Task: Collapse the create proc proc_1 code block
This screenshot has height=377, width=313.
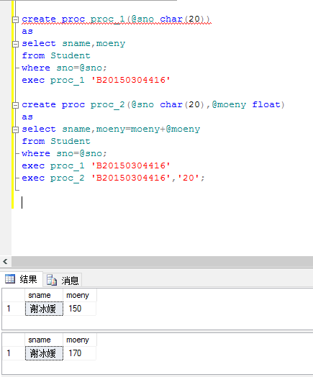Action: pyautogui.click(x=15, y=19)
